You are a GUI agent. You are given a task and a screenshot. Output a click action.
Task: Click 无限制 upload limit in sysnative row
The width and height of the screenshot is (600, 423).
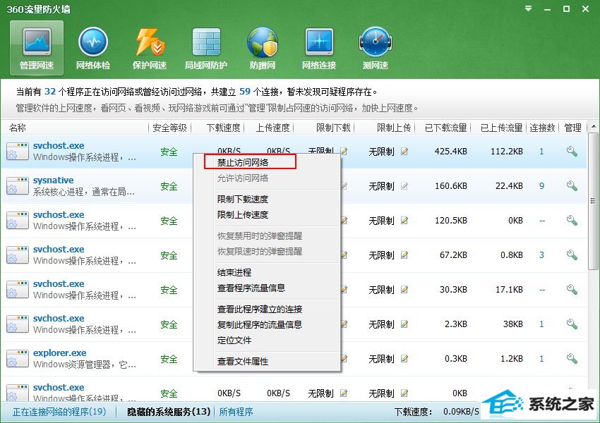pyautogui.click(x=381, y=186)
